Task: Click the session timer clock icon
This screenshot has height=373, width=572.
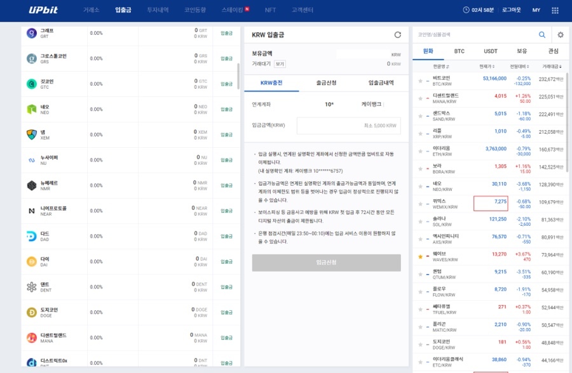Action: click(x=466, y=10)
